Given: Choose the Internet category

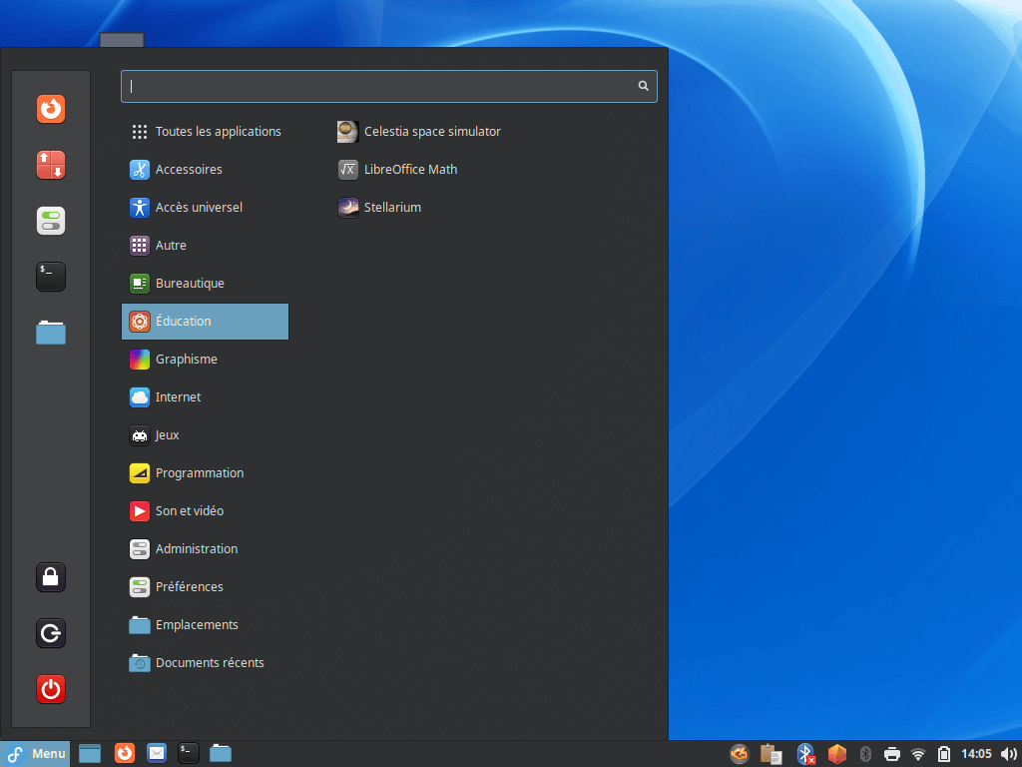Looking at the screenshot, I should coord(206,397).
